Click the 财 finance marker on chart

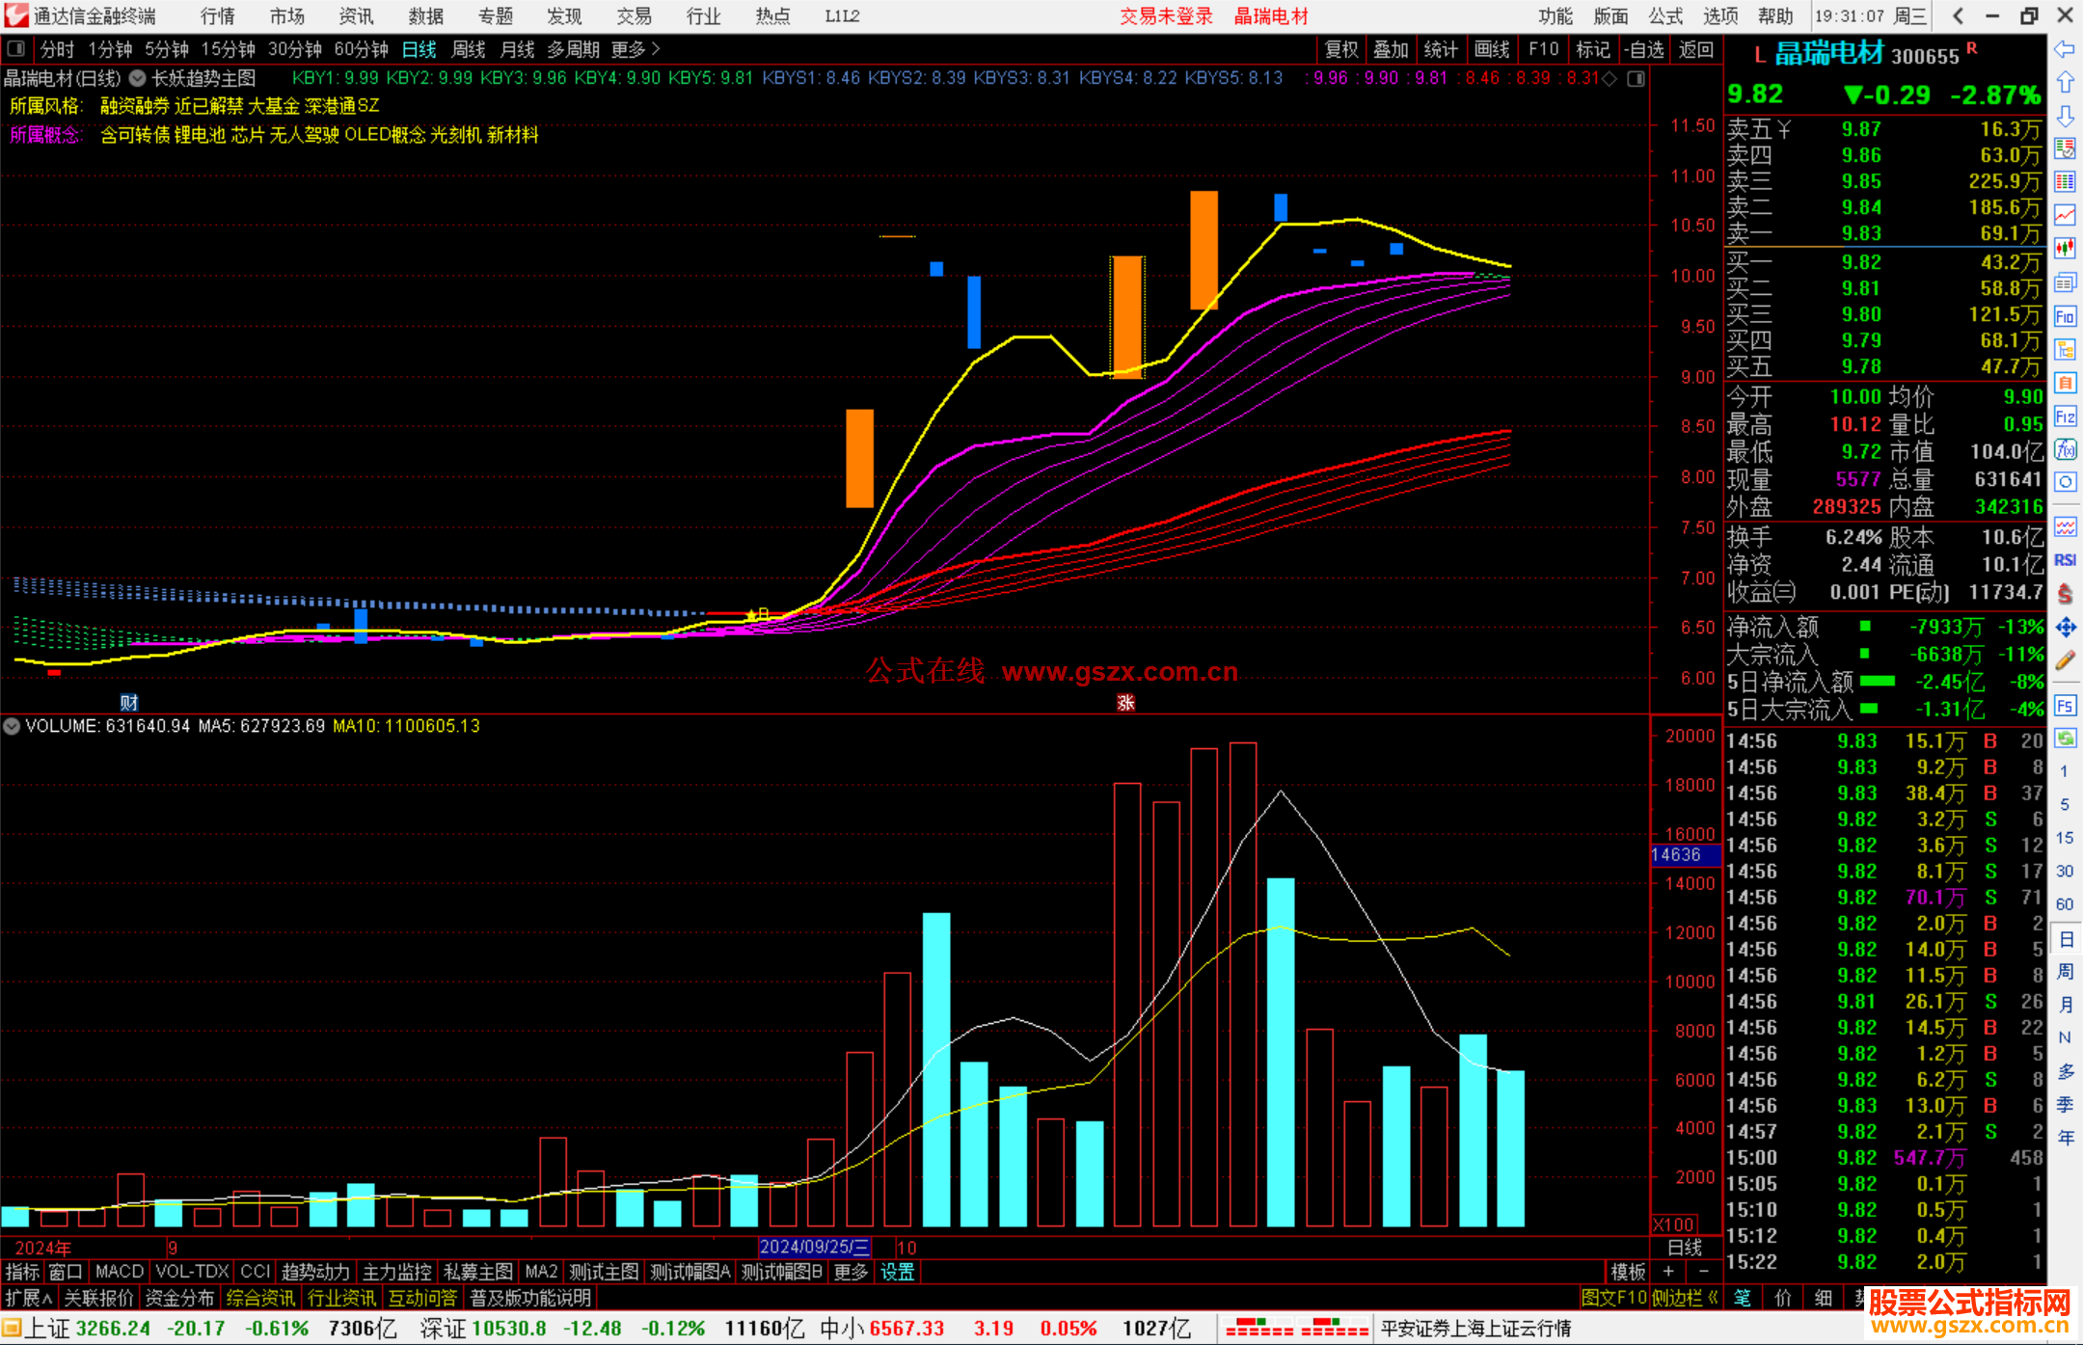[129, 703]
